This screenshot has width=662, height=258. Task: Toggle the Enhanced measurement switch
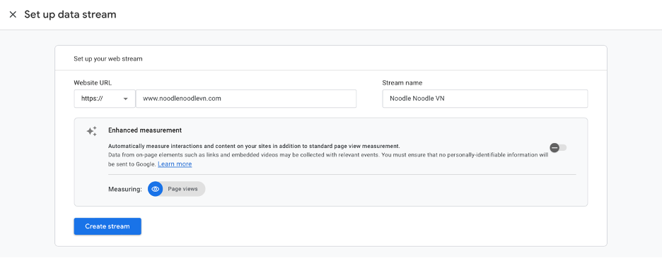pos(558,147)
